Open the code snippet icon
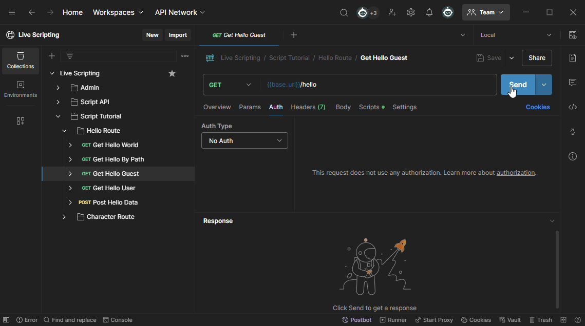Viewport: 585px width, 326px height. tap(573, 107)
